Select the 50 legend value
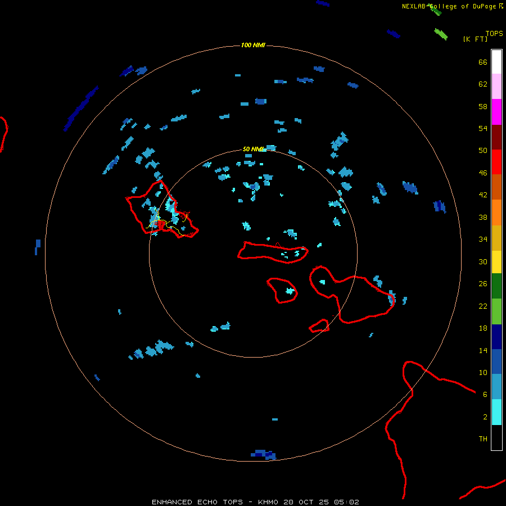The height and width of the screenshot is (506, 506). pyautogui.click(x=483, y=150)
